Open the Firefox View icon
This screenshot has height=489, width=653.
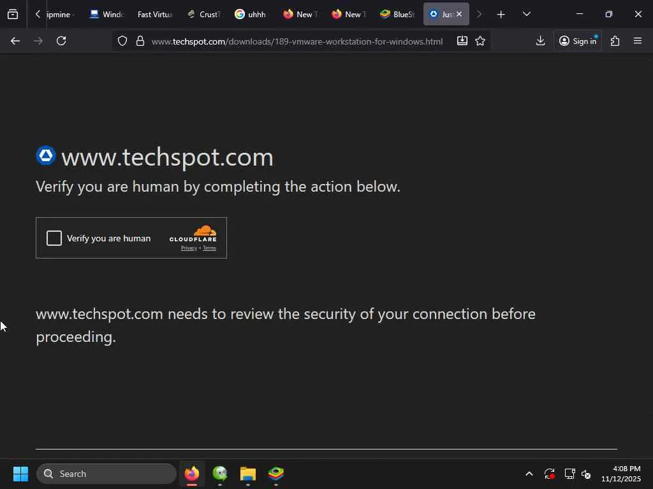[13, 14]
